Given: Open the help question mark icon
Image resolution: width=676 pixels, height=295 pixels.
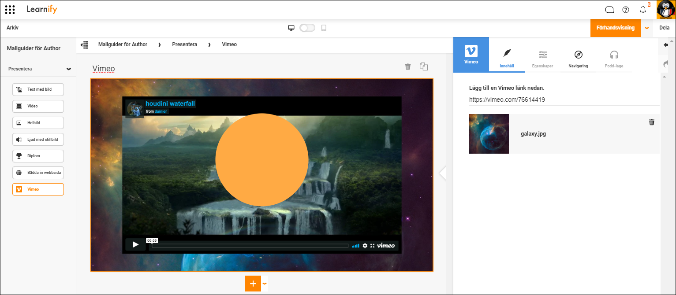Looking at the screenshot, I should coord(626,10).
